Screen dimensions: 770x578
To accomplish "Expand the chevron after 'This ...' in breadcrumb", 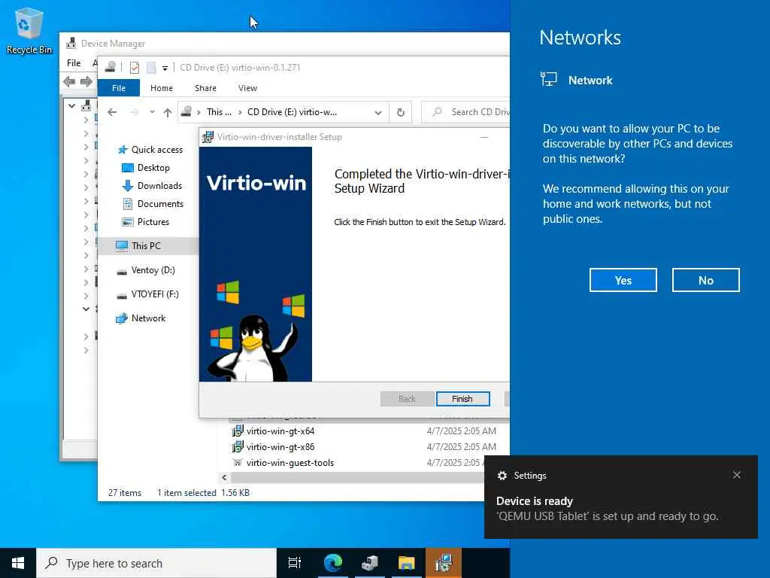I will [240, 113].
